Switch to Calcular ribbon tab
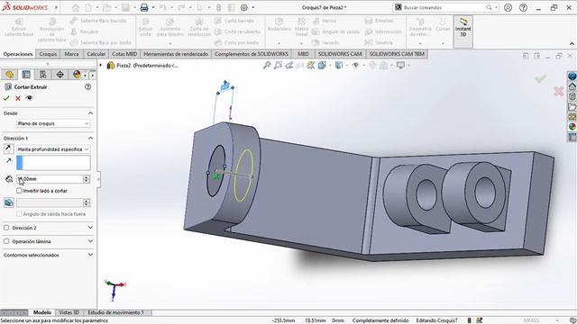This screenshot has width=577, height=324. (x=96, y=54)
